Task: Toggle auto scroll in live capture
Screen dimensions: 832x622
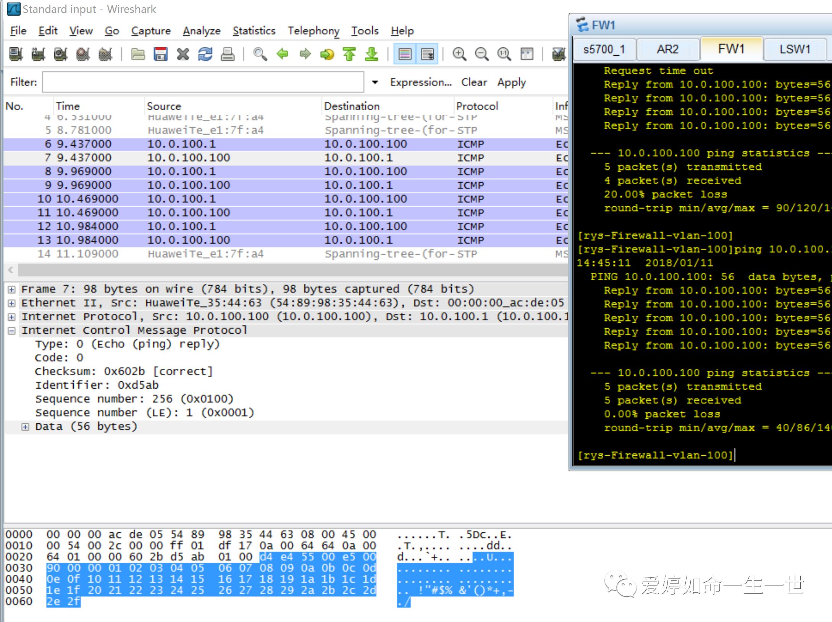Action: click(427, 54)
